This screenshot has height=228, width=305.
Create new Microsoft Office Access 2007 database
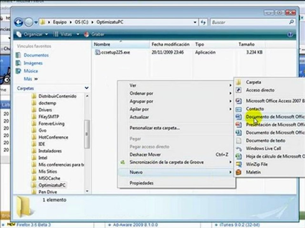tap(270, 101)
